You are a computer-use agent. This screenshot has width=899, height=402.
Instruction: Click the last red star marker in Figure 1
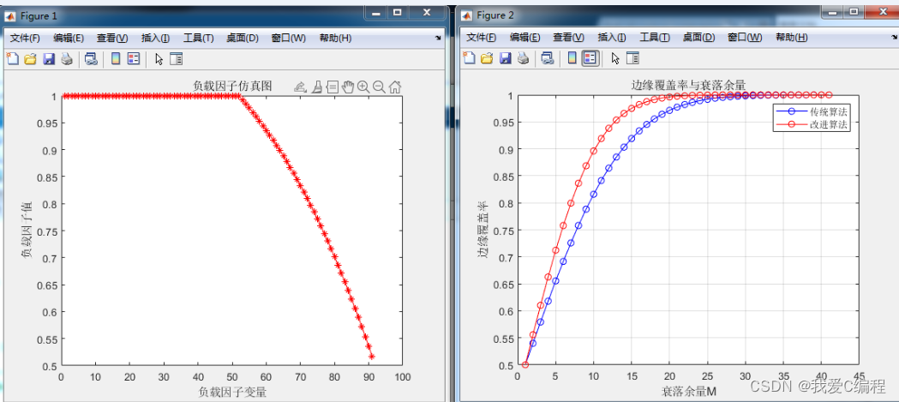click(x=372, y=357)
